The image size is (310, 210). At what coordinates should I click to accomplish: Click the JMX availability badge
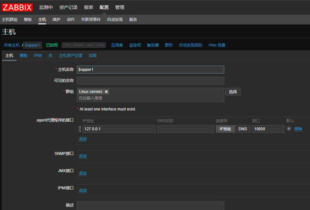point(90,45)
